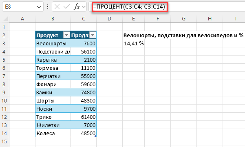Open the Insert Function fx button
This screenshot has width=245, height=147.
[77, 7]
